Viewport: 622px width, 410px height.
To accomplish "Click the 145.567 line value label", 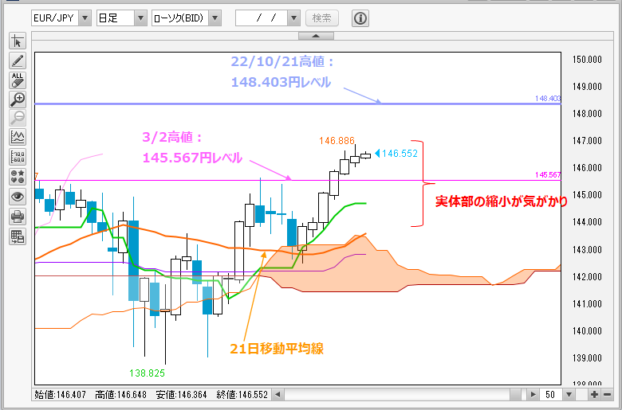I will pyautogui.click(x=548, y=174).
